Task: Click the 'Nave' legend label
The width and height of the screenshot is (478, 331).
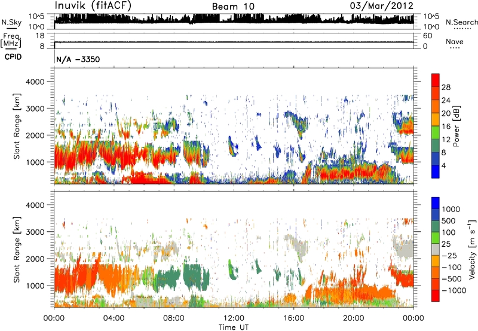Action: point(455,41)
